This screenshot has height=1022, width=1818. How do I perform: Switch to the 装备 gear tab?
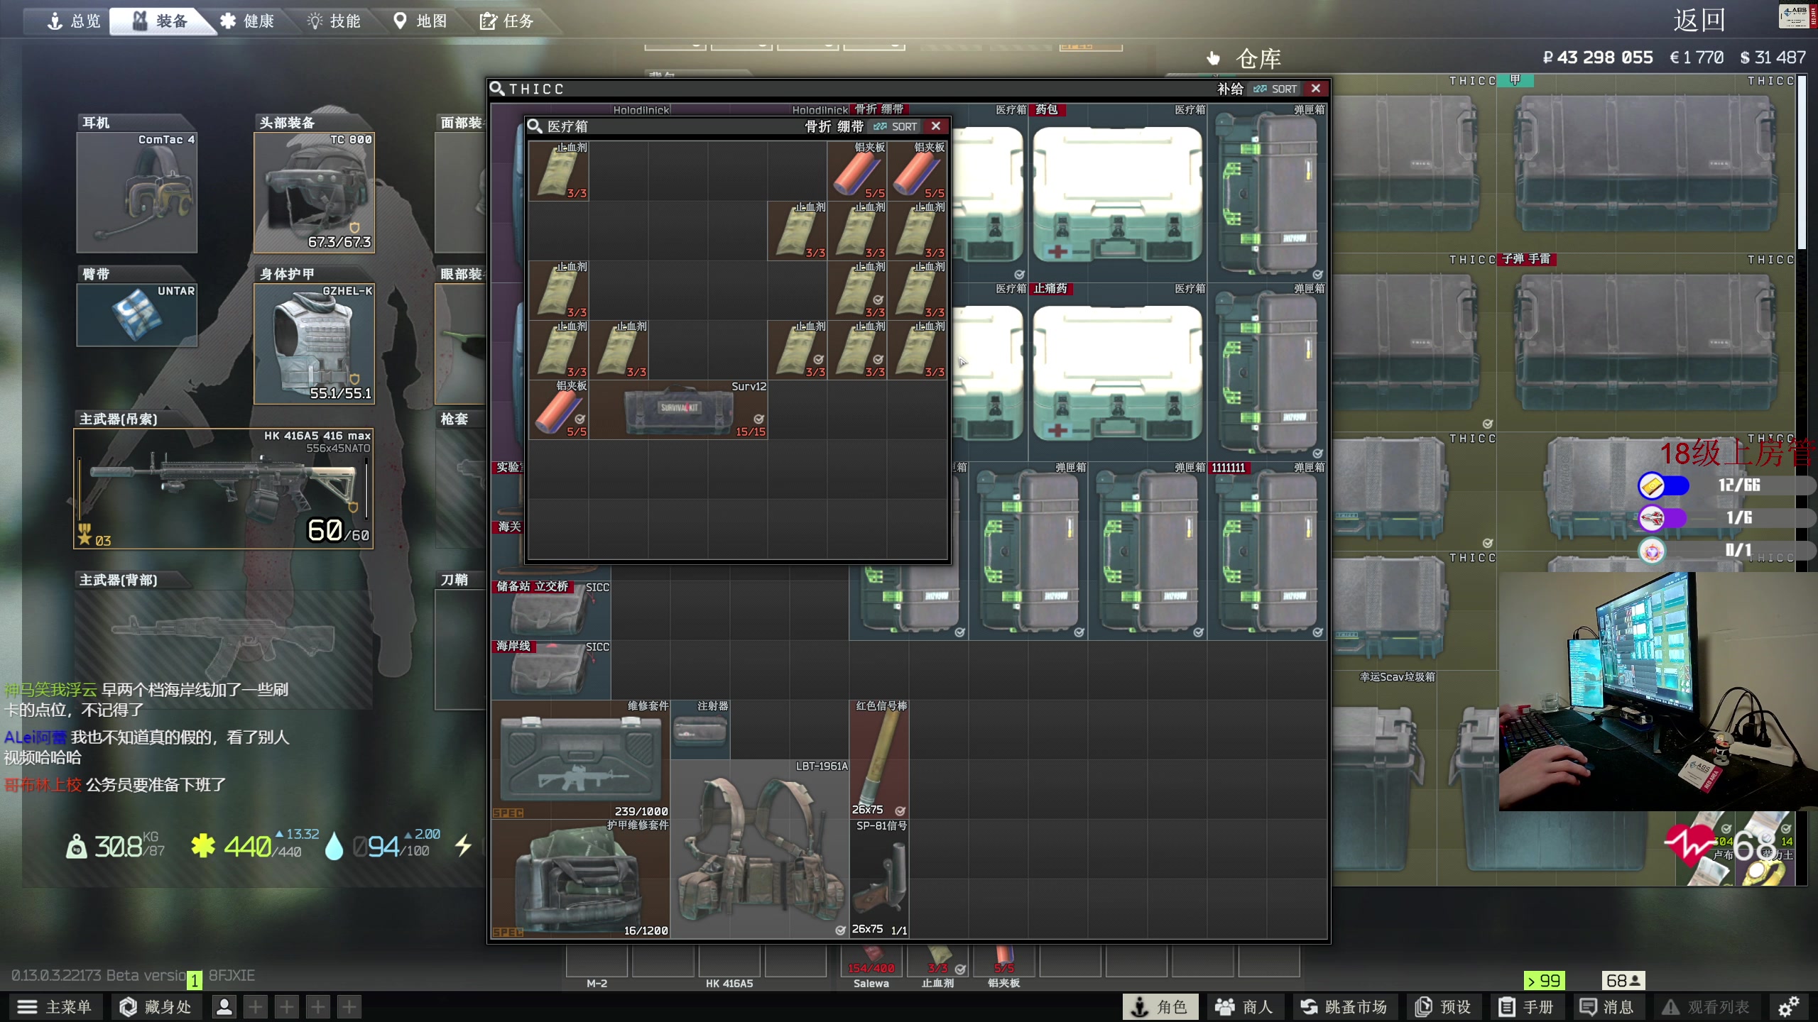161,21
